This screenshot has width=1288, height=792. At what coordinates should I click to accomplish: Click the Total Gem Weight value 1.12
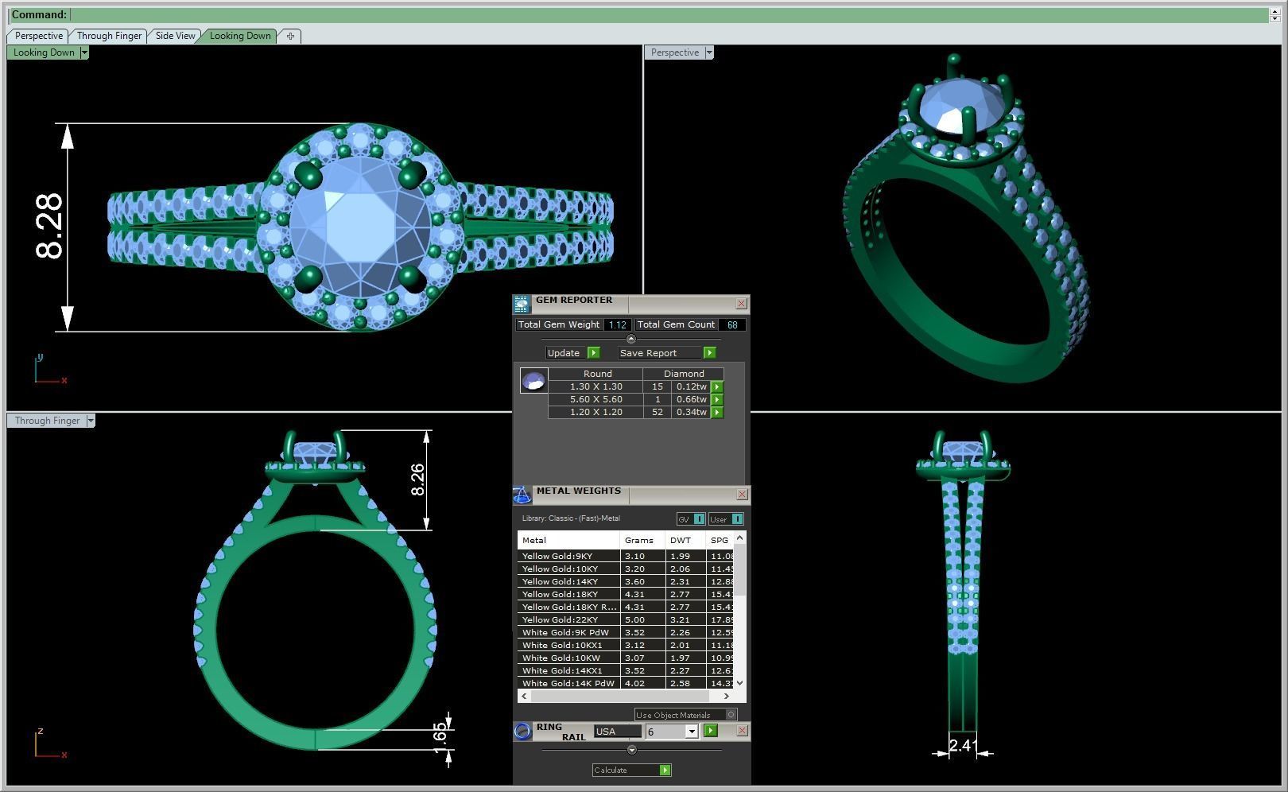618,324
